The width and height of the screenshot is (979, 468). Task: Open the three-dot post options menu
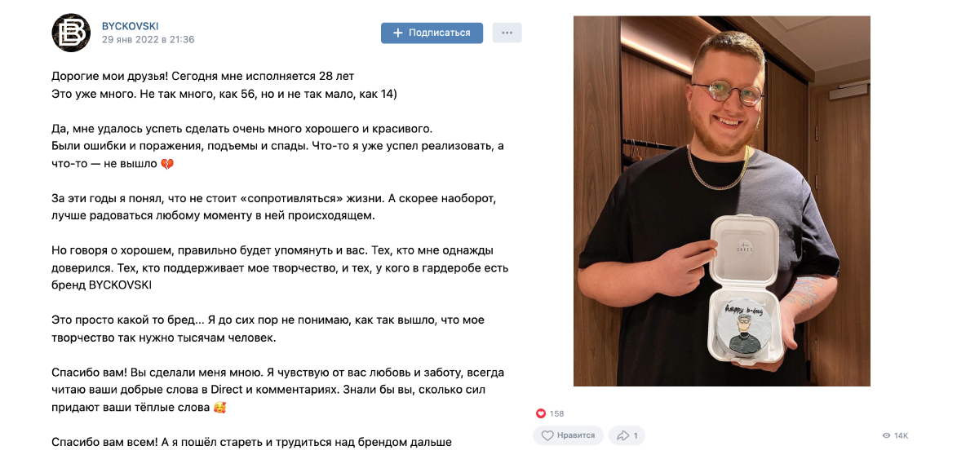pyautogui.click(x=507, y=33)
